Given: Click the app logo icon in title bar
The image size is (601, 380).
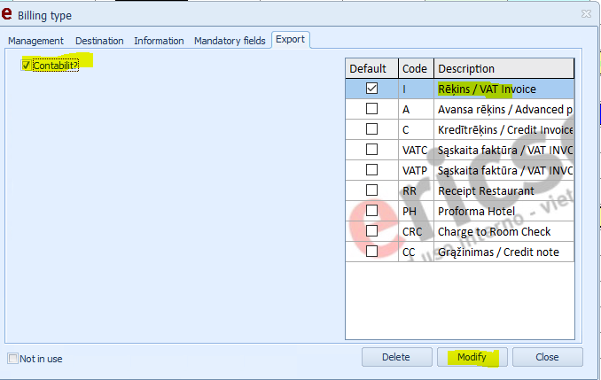Looking at the screenshot, I should coord(9,15).
